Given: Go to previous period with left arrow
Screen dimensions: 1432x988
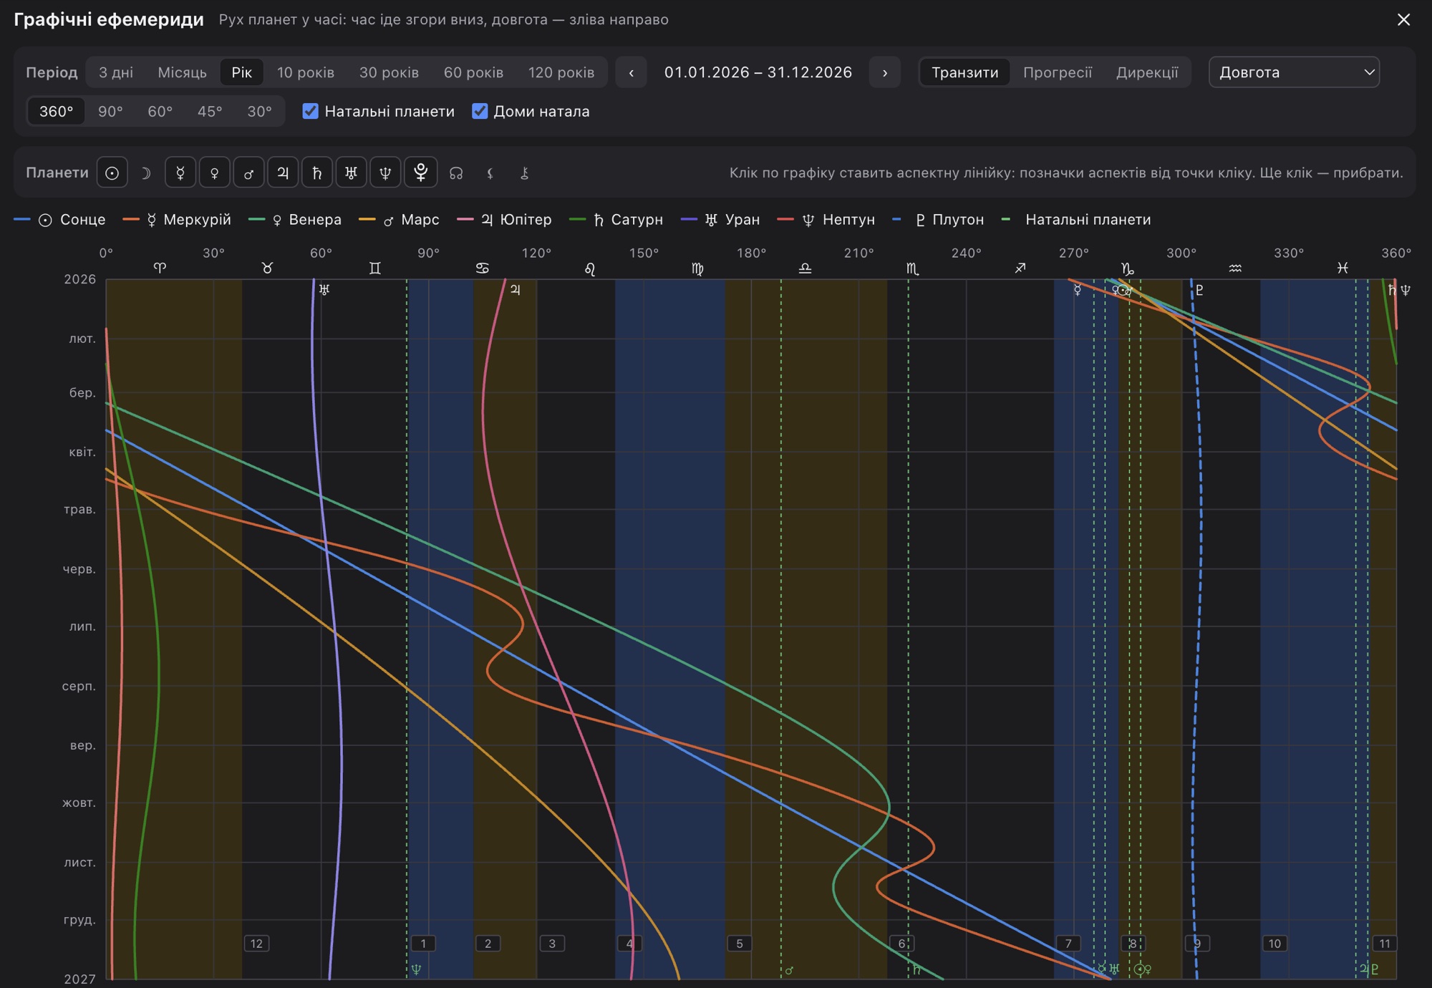Looking at the screenshot, I should pos(631,72).
